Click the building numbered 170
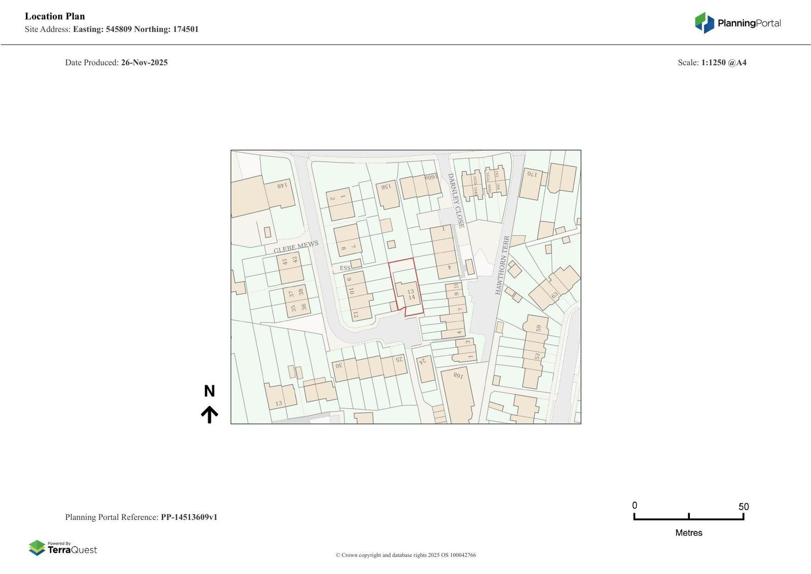The width and height of the screenshot is (811, 574). (x=531, y=183)
